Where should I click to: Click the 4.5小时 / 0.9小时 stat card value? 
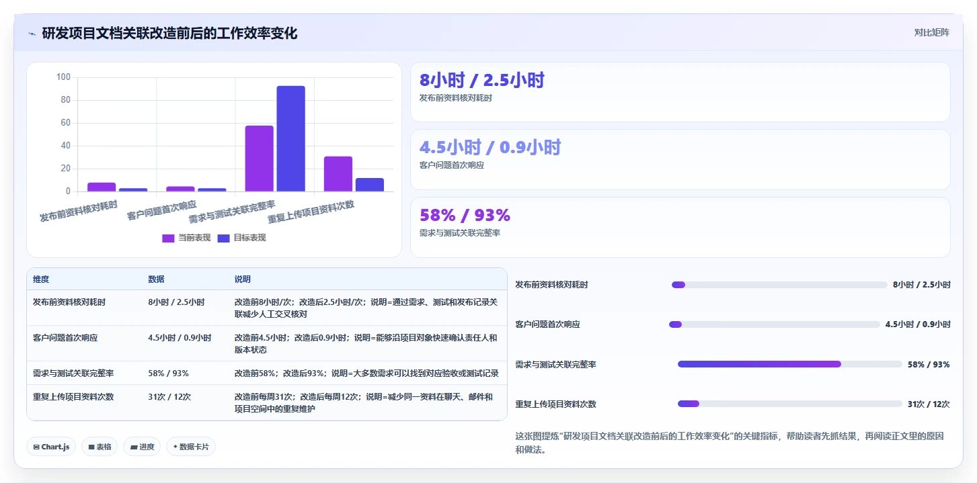490,147
